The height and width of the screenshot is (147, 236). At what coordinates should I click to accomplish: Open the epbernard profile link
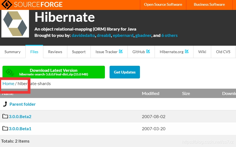(x=123, y=36)
